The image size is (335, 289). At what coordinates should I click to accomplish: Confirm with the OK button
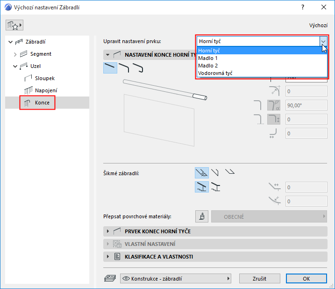pyautogui.click(x=306, y=279)
